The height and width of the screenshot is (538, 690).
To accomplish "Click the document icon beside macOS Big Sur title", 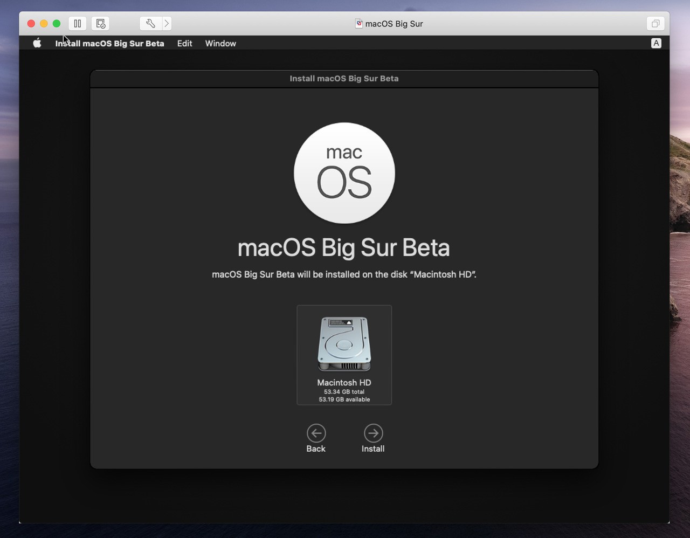I will (x=358, y=24).
